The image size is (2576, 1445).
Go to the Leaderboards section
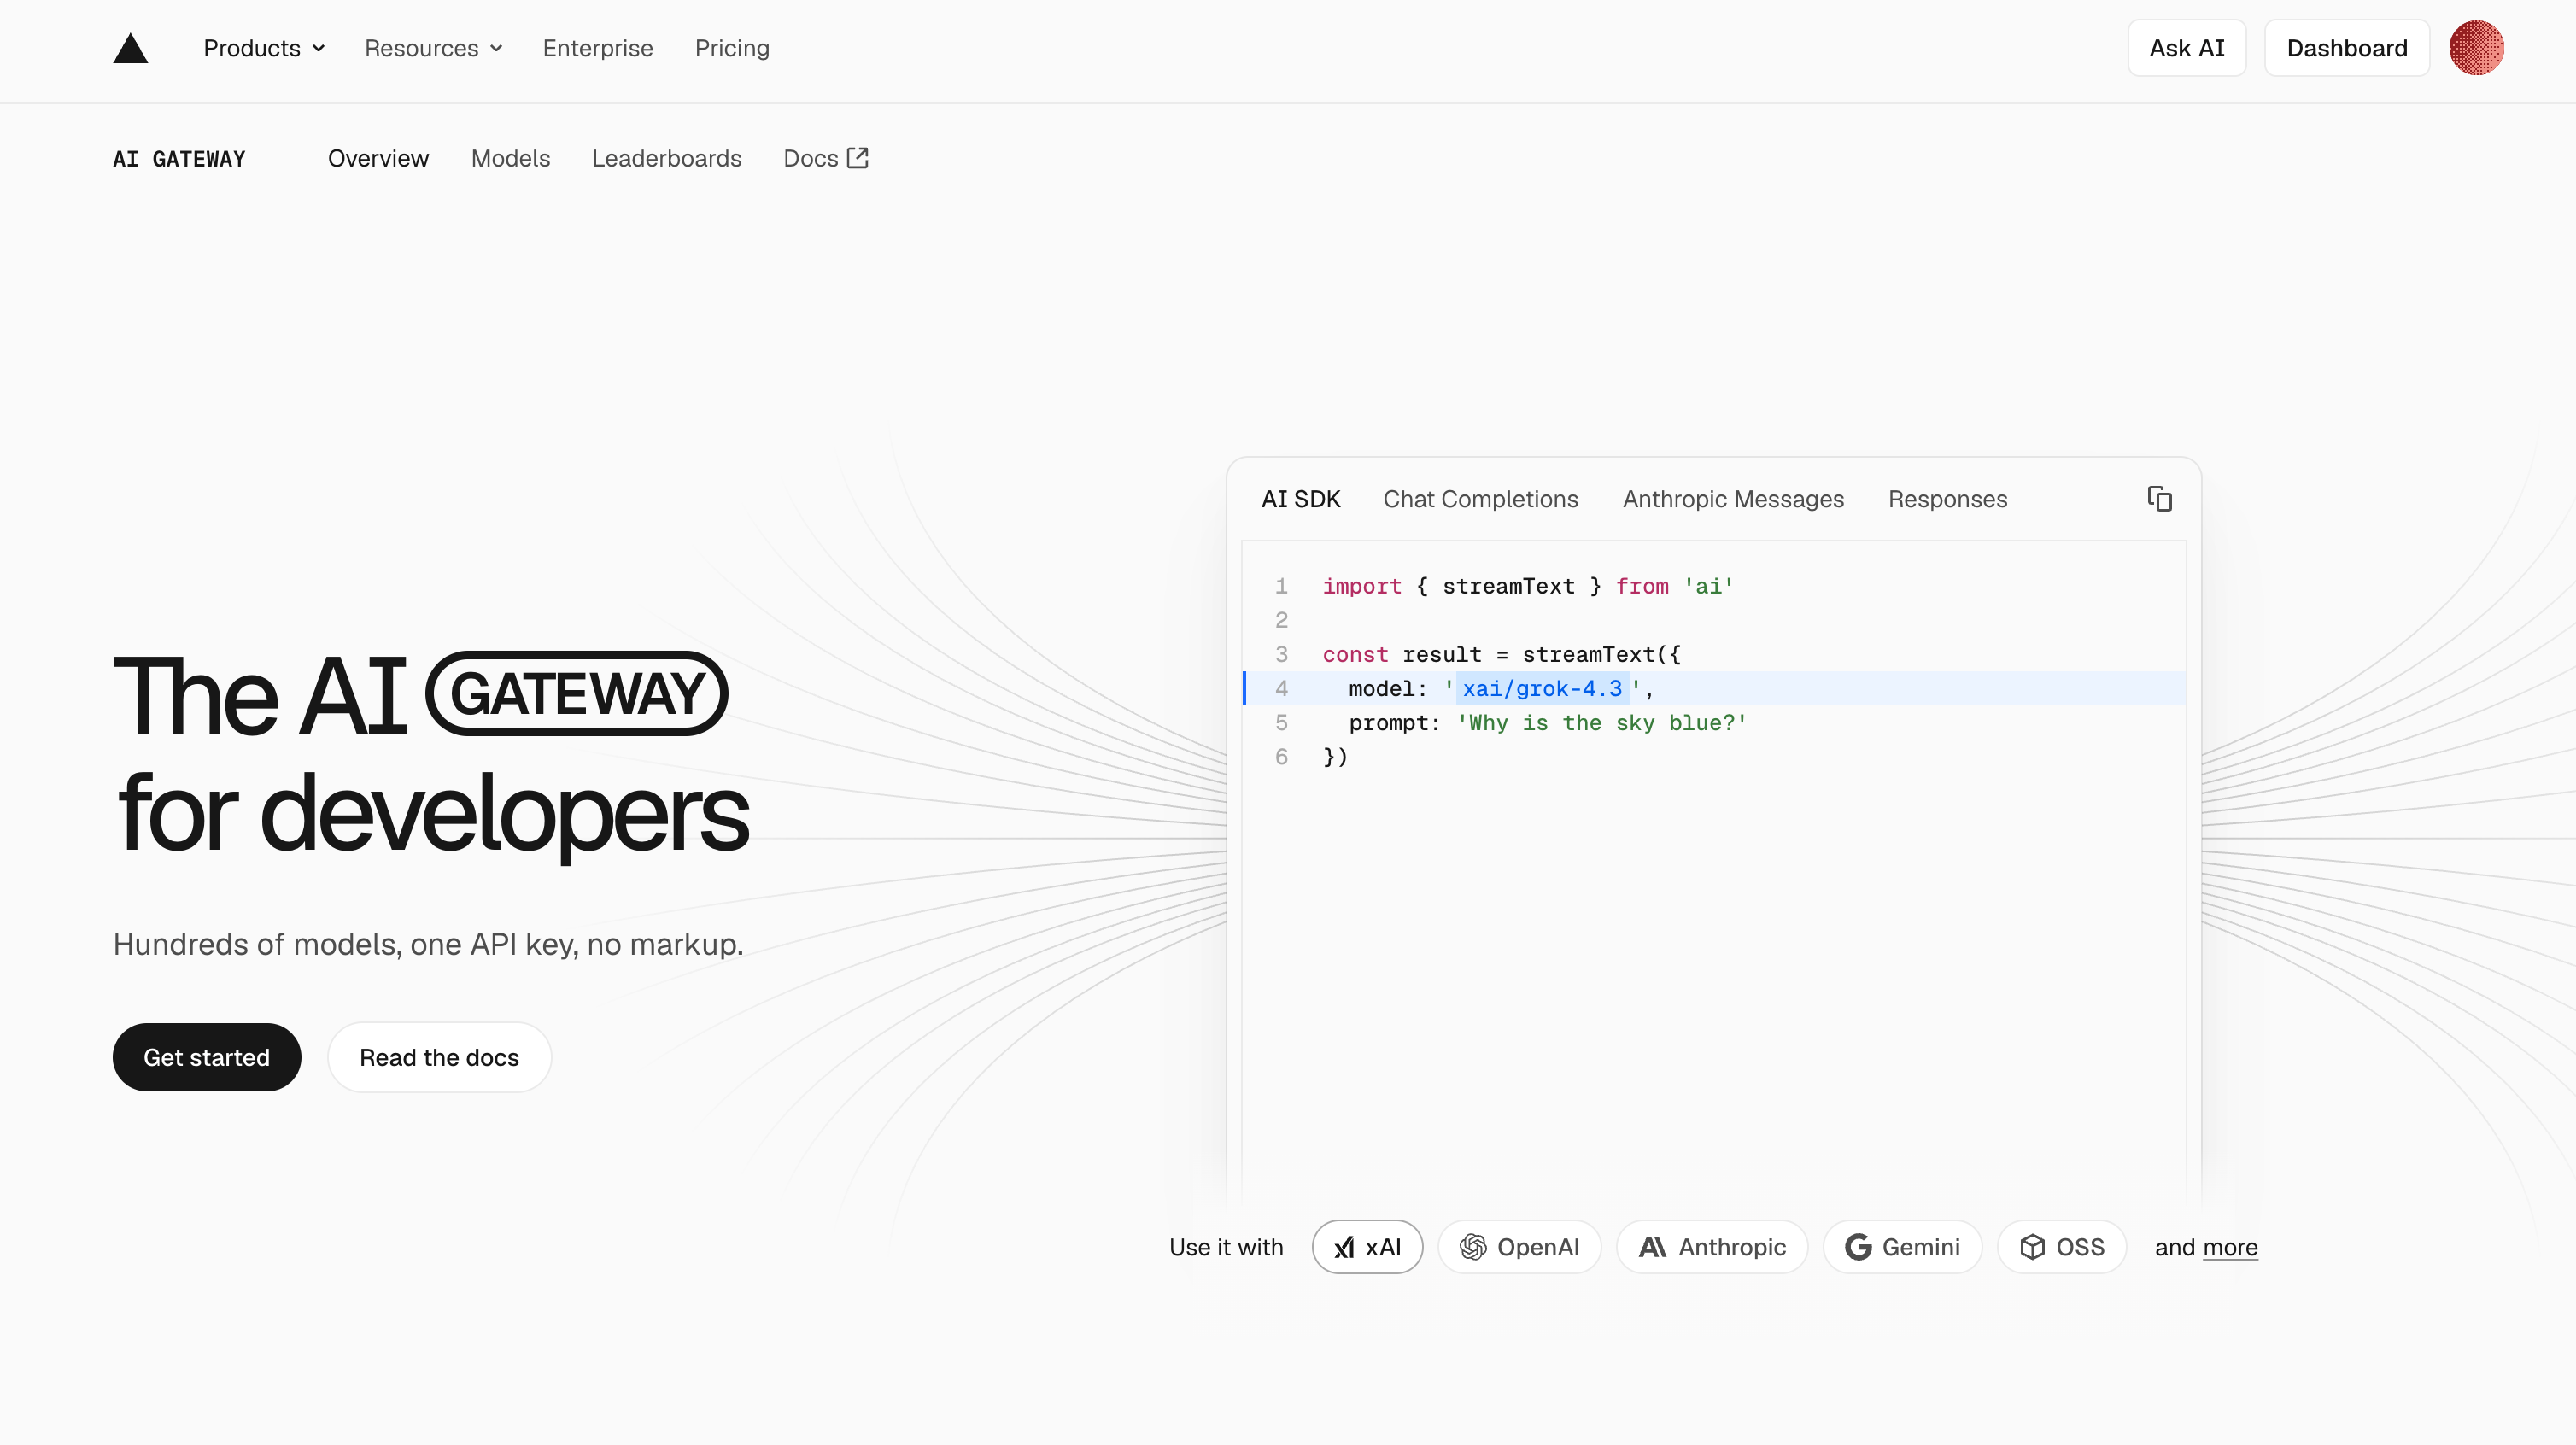[x=666, y=158]
